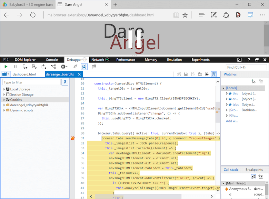The image size is (269, 199).
Task: Click the green Continue debugging play button
Action: [x=6, y=67]
